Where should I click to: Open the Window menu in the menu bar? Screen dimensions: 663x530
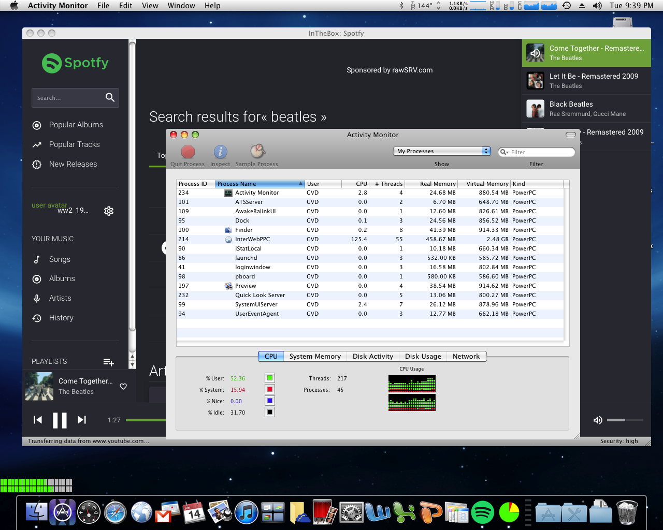click(x=181, y=6)
